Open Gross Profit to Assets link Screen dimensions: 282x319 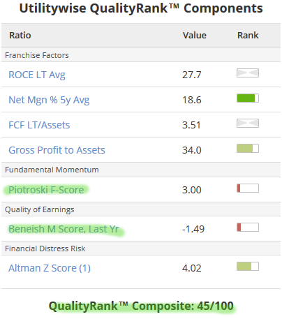(x=57, y=150)
